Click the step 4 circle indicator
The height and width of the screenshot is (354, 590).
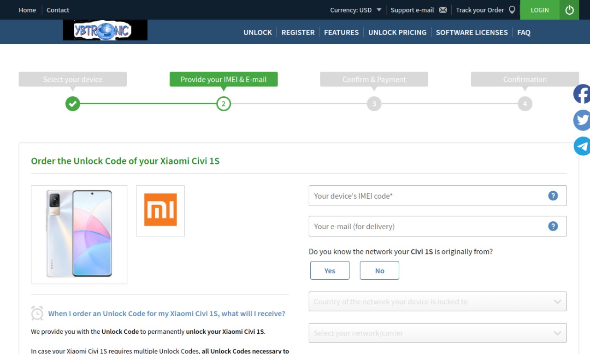[525, 104]
